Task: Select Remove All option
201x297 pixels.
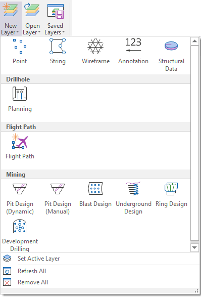Action: (33, 282)
